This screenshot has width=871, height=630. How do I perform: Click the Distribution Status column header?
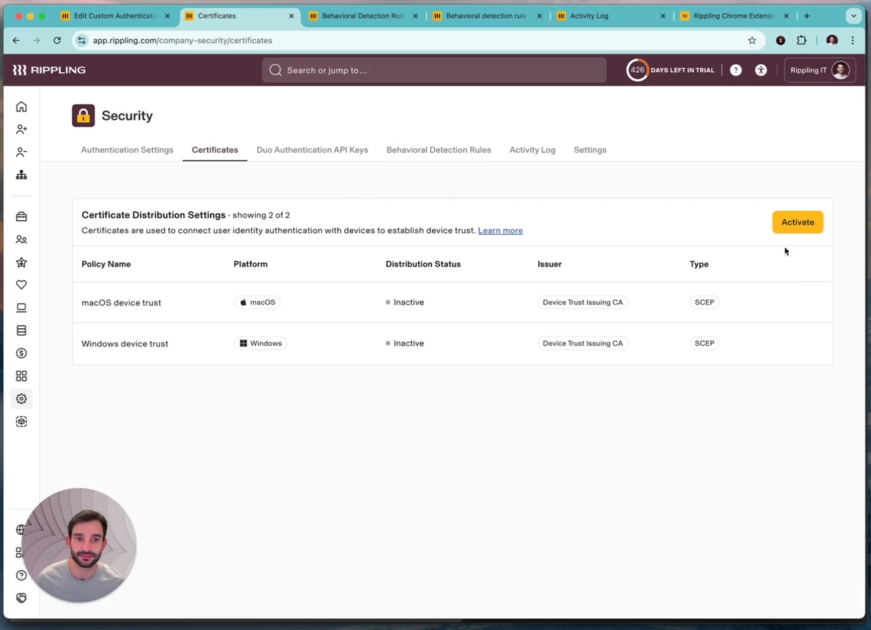tap(423, 264)
